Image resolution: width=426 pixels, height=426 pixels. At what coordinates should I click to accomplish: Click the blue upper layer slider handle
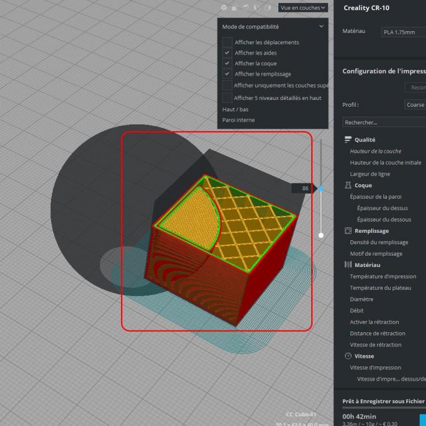click(x=321, y=188)
